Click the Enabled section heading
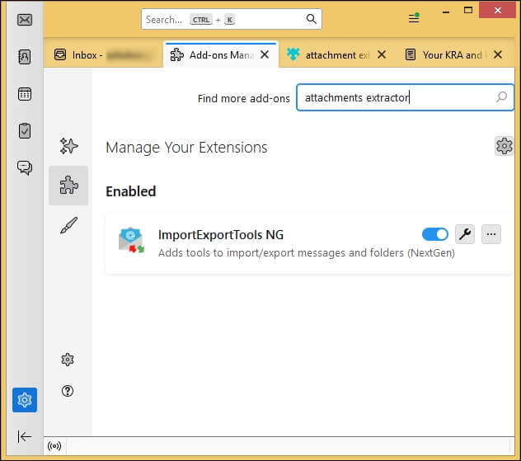Image resolution: width=521 pixels, height=461 pixels. pos(131,191)
